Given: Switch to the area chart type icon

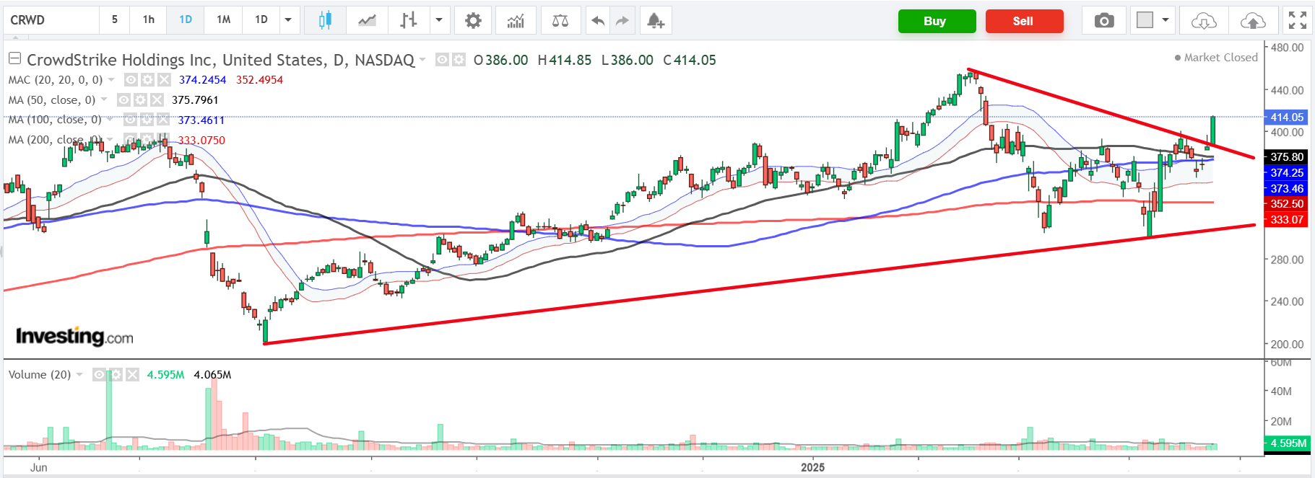Looking at the screenshot, I should click(x=367, y=20).
